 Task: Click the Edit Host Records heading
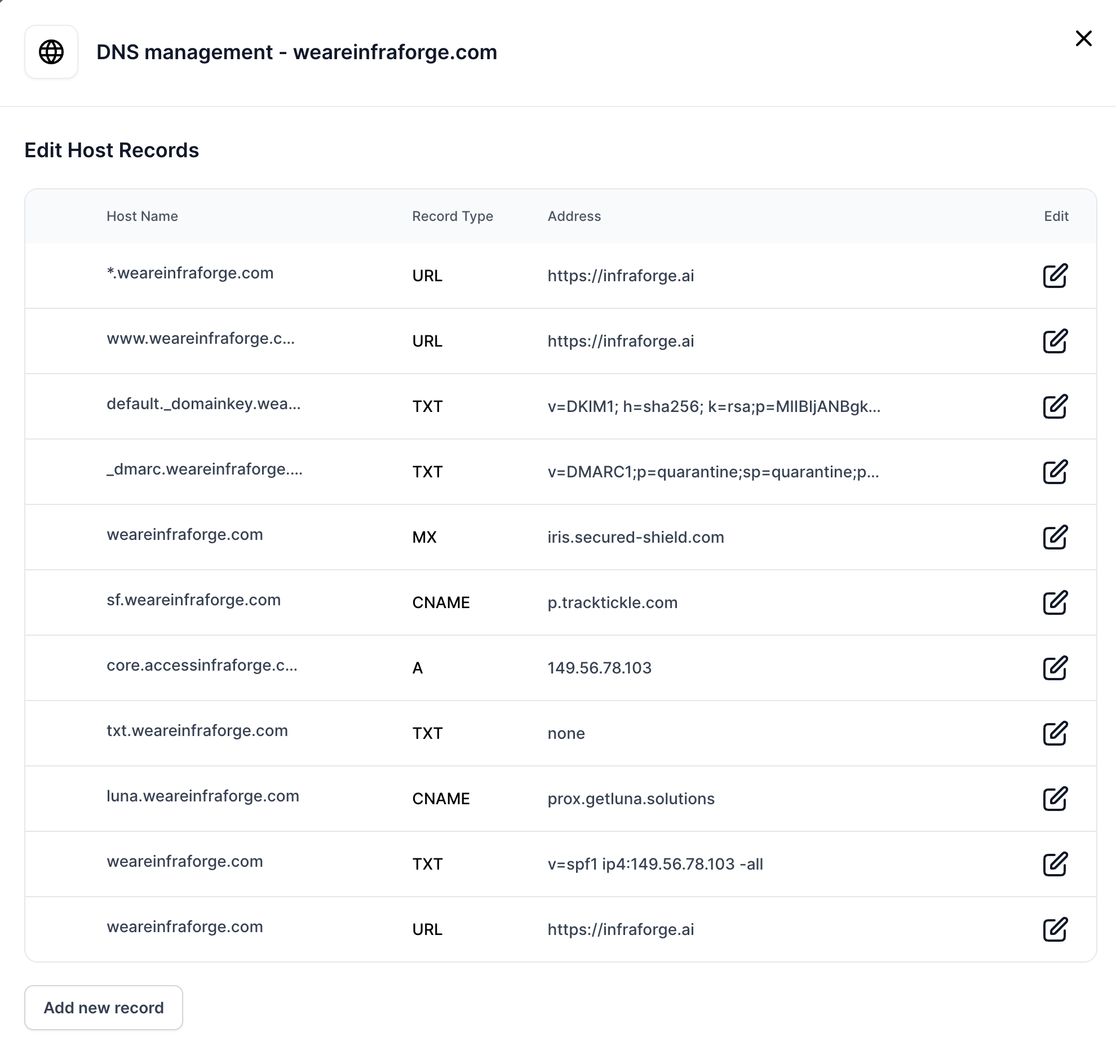pyautogui.click(x=112, y=150)
